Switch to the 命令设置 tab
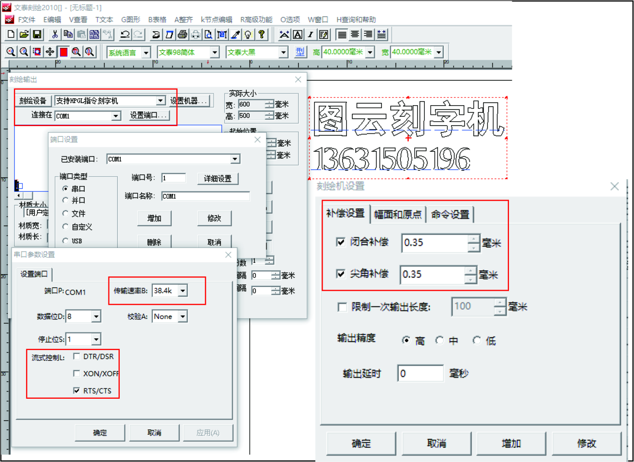This screenshot has width=634, height=462. tap(450, 214)
